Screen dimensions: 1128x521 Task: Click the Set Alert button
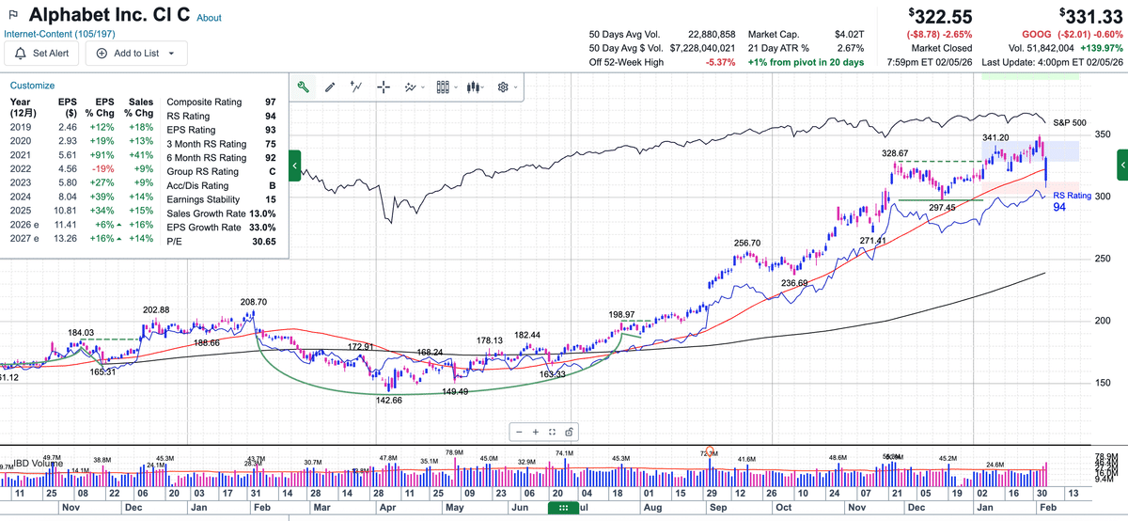coord(42,54)
